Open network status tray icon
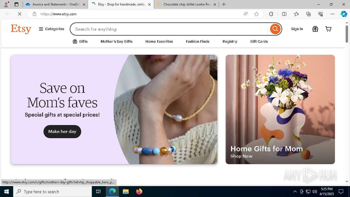 click(x=308, y=192)
